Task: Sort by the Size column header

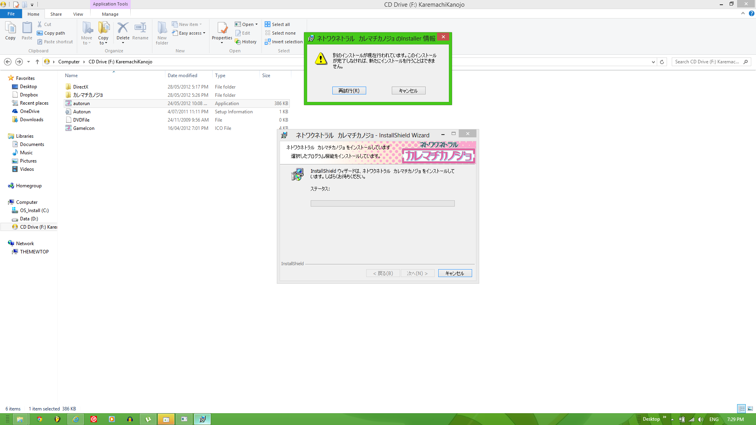Action: coord(266,76)
